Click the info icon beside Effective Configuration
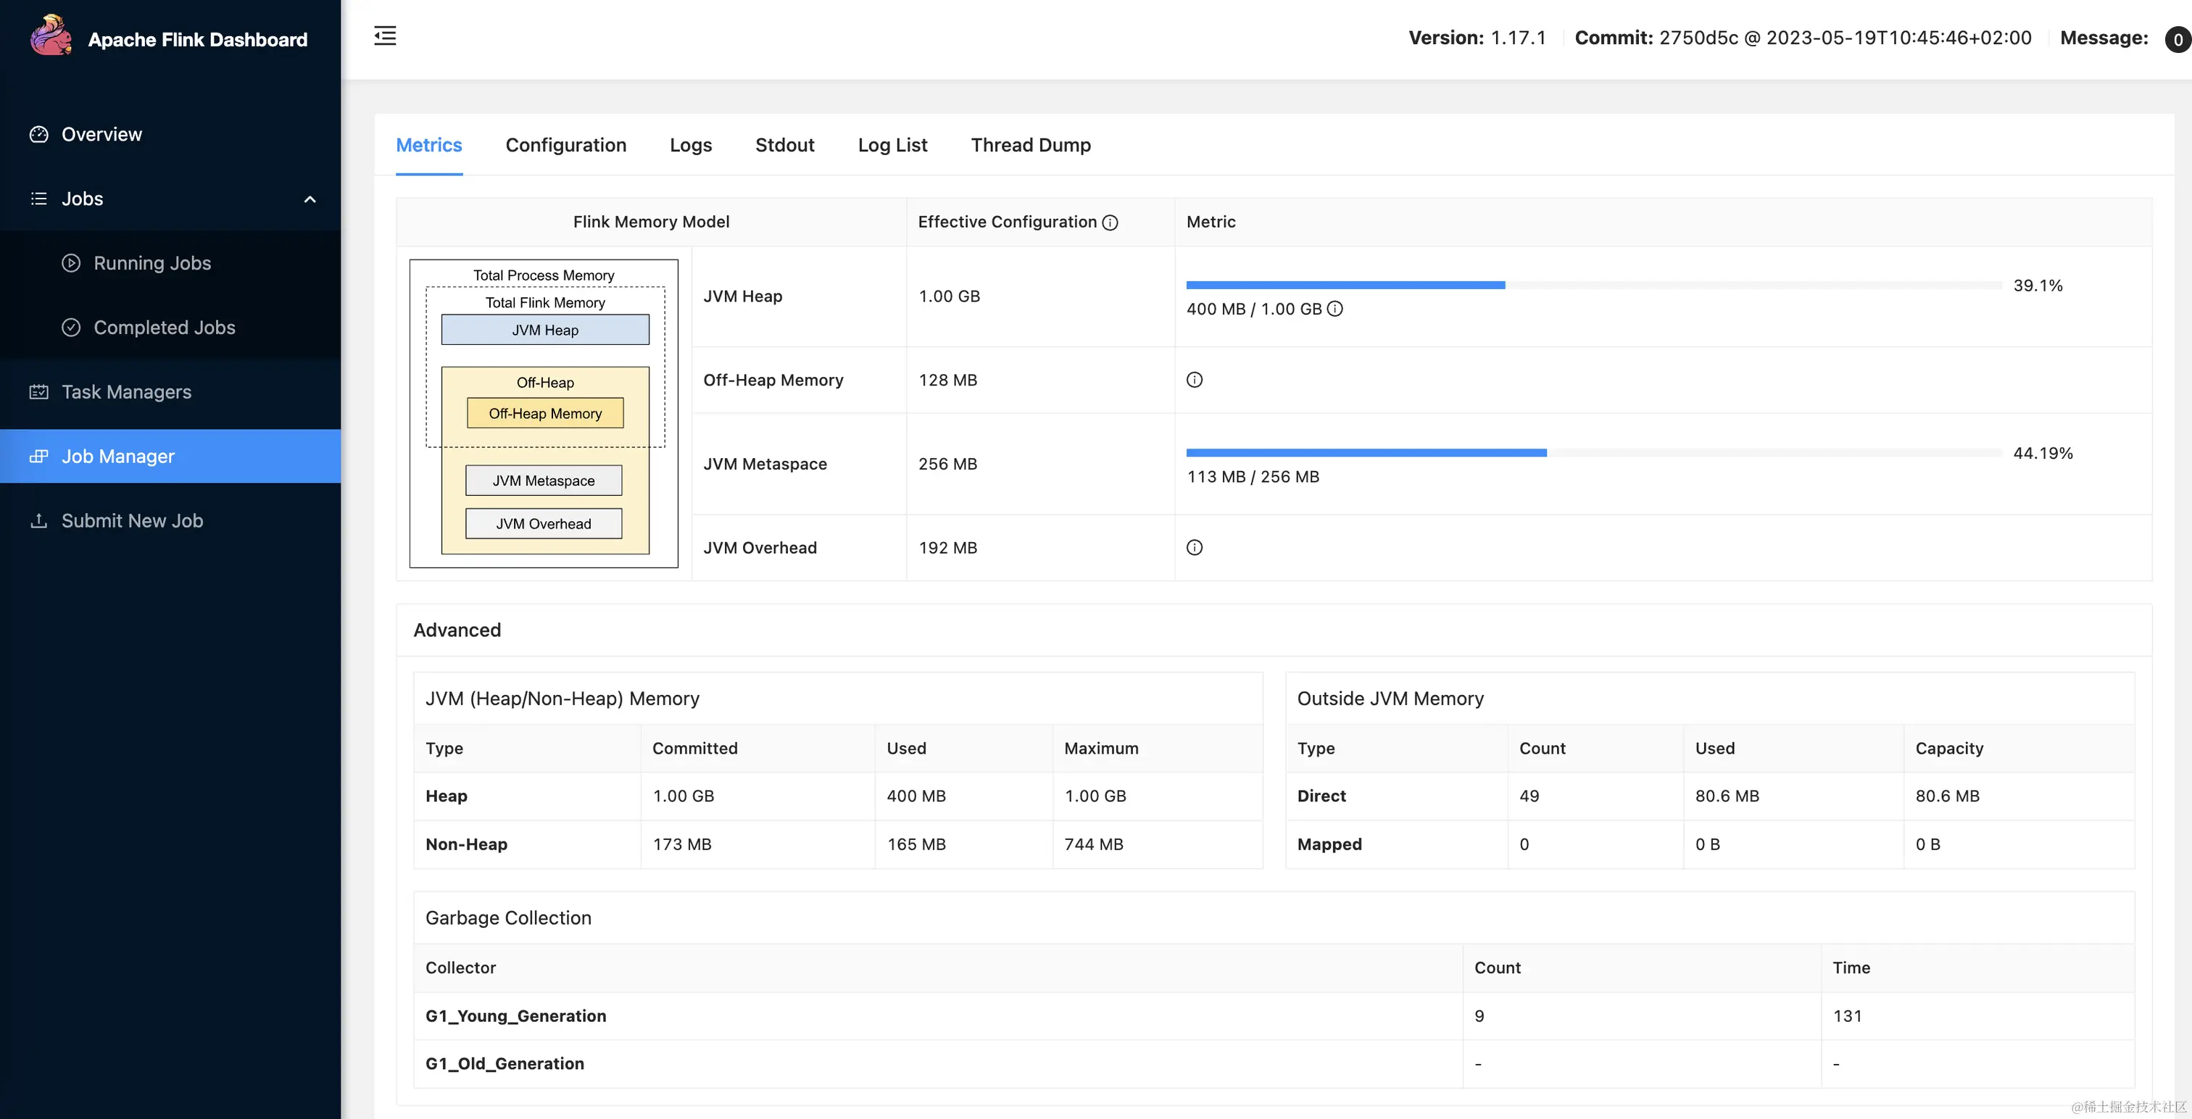Screen dimensions: 2192x1119 pos(1110,223)
